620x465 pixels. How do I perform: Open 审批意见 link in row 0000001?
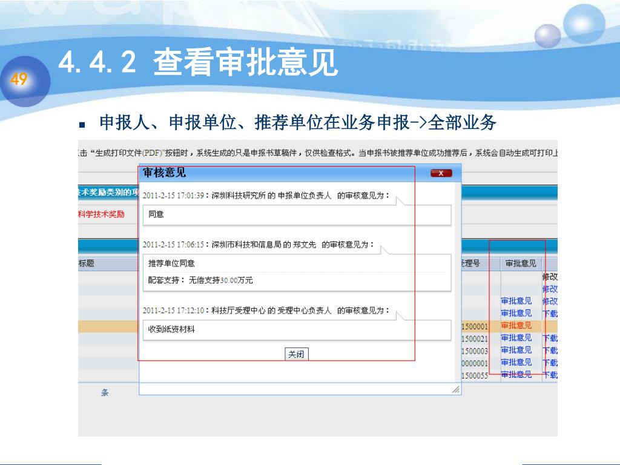516,362
